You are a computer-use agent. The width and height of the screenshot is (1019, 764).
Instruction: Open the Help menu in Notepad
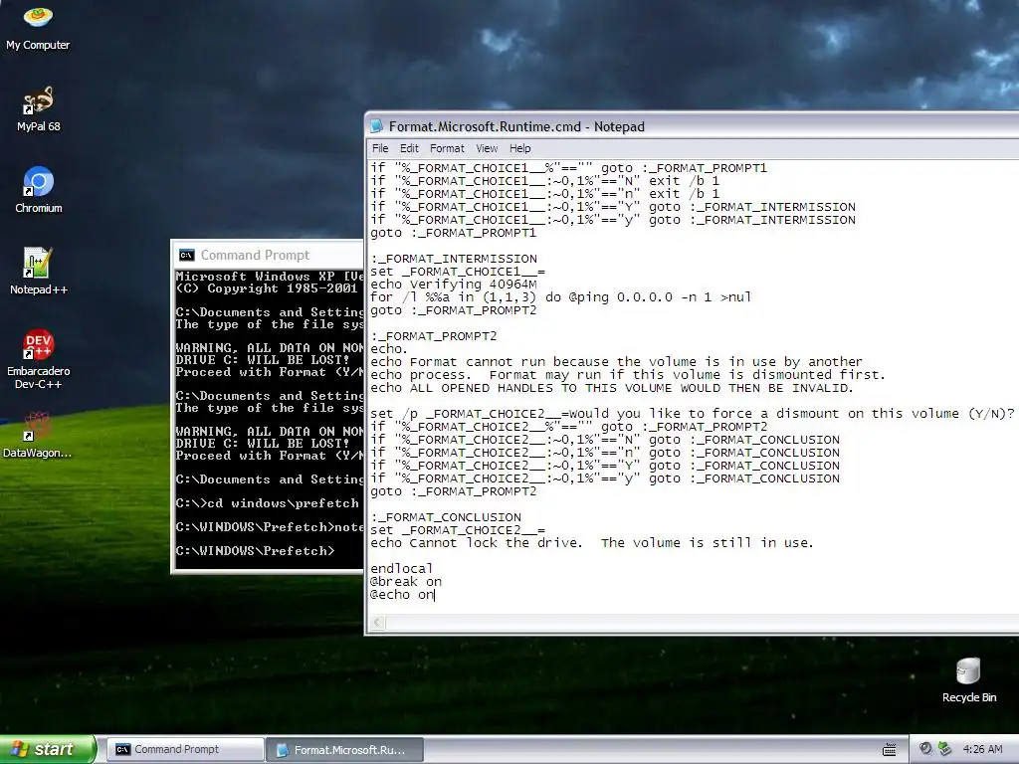[x=519, y=148]
